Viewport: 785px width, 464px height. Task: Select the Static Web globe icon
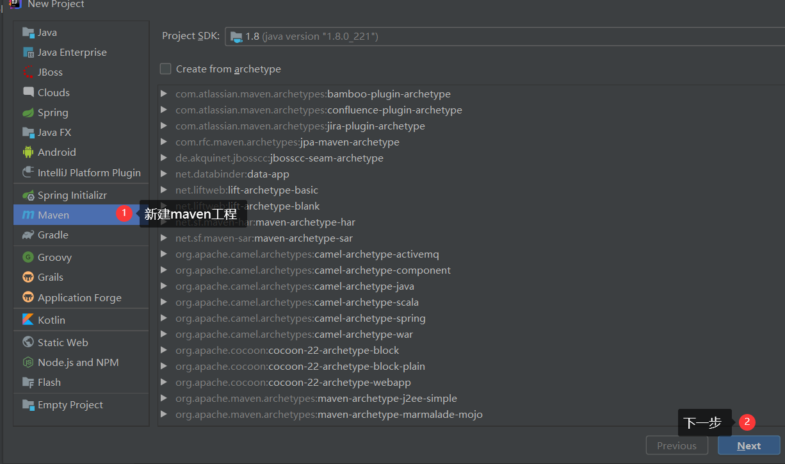(x=28, y=342)
